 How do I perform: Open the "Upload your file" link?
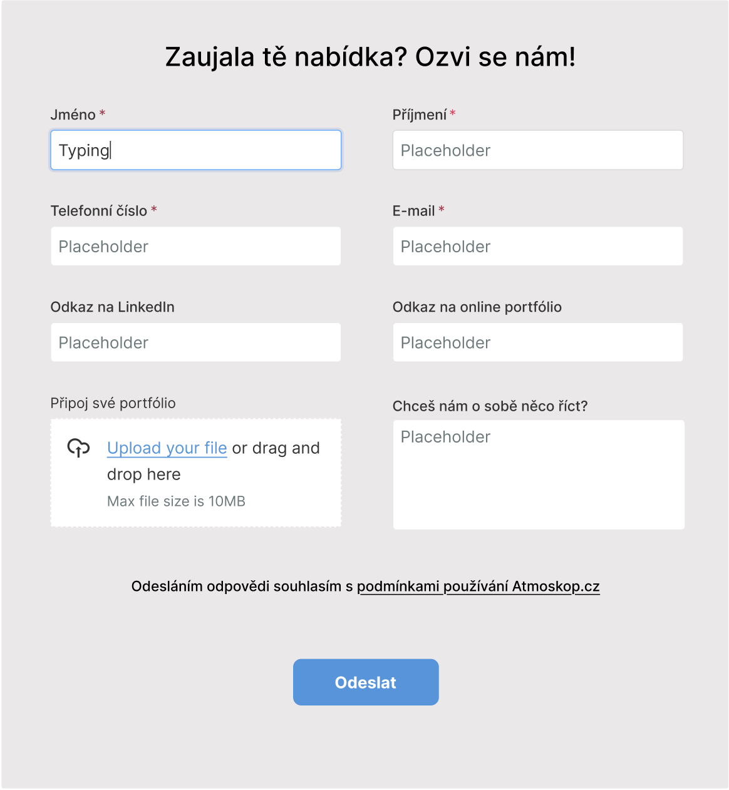pyautogui.click(x=167, y=448)
